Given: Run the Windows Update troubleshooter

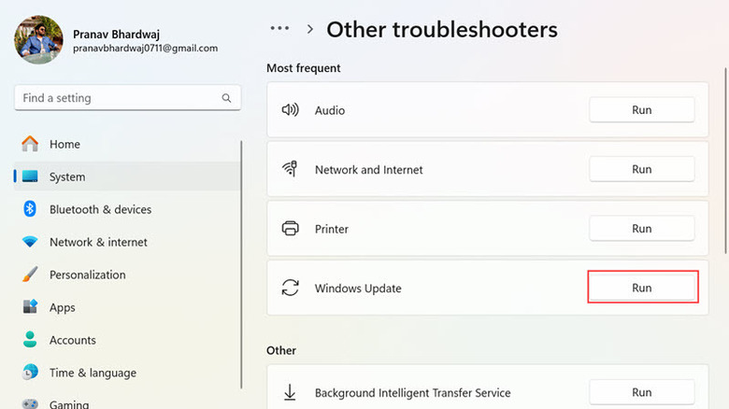Looking at the screenshot, I should (641, 288).
